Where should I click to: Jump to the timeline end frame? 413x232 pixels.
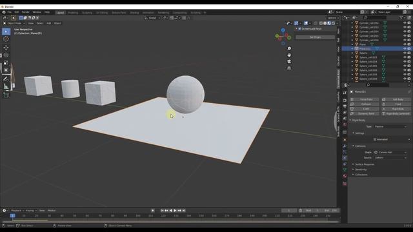coord(184,211)
